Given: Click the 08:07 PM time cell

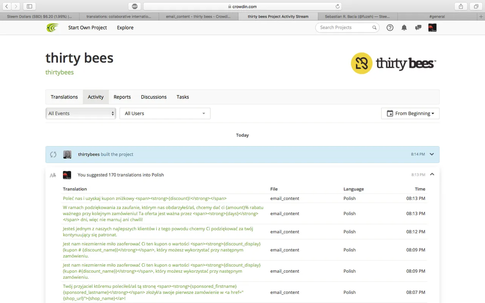Looking at the screenshot, I should click(416, 292).
